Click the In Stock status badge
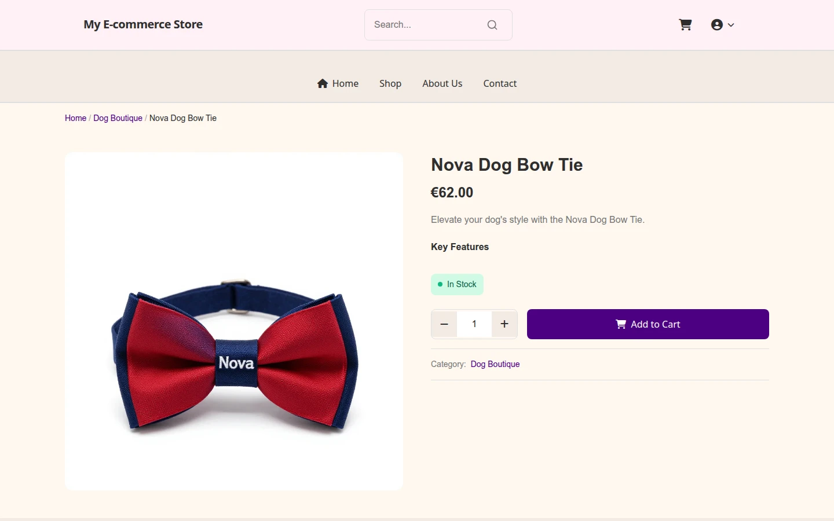Image resolution: width=834 pixels, height=521 pixels. coord(457,284)
